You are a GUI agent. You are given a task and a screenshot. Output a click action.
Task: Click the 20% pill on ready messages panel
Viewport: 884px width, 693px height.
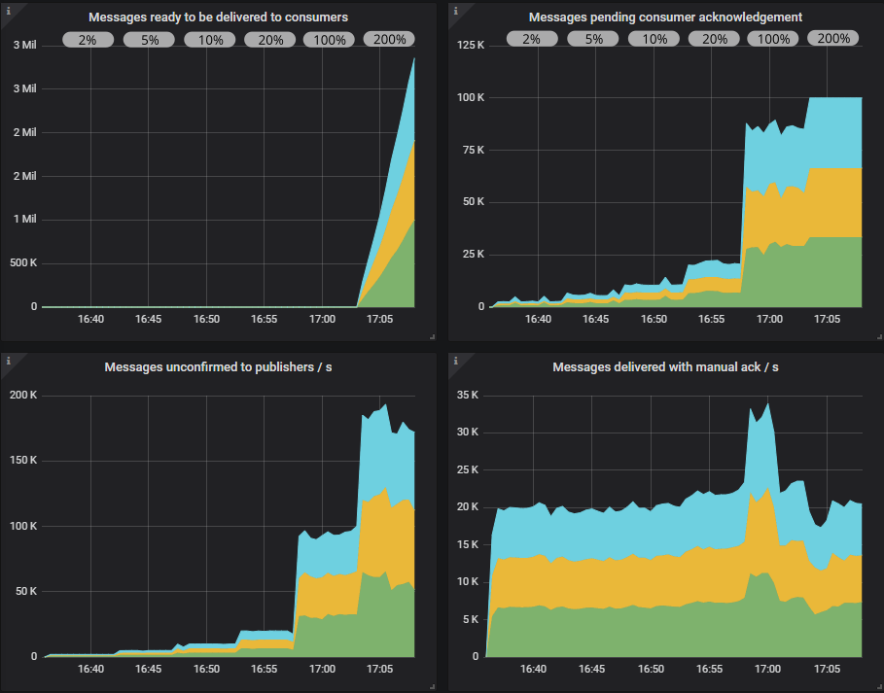[x=269, y=39]
